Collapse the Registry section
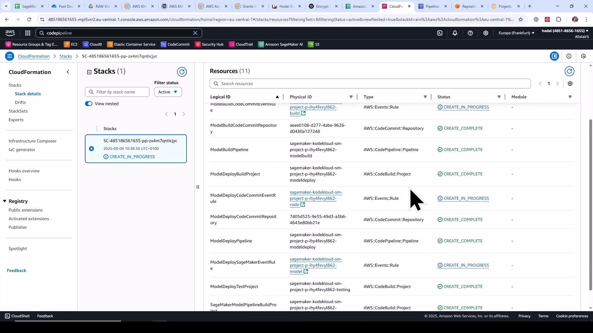 coord(5,201)
